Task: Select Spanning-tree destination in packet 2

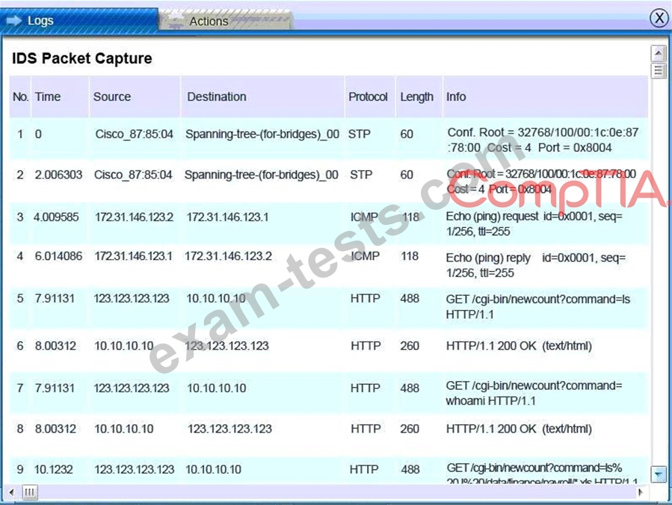Action: point(262,175)
